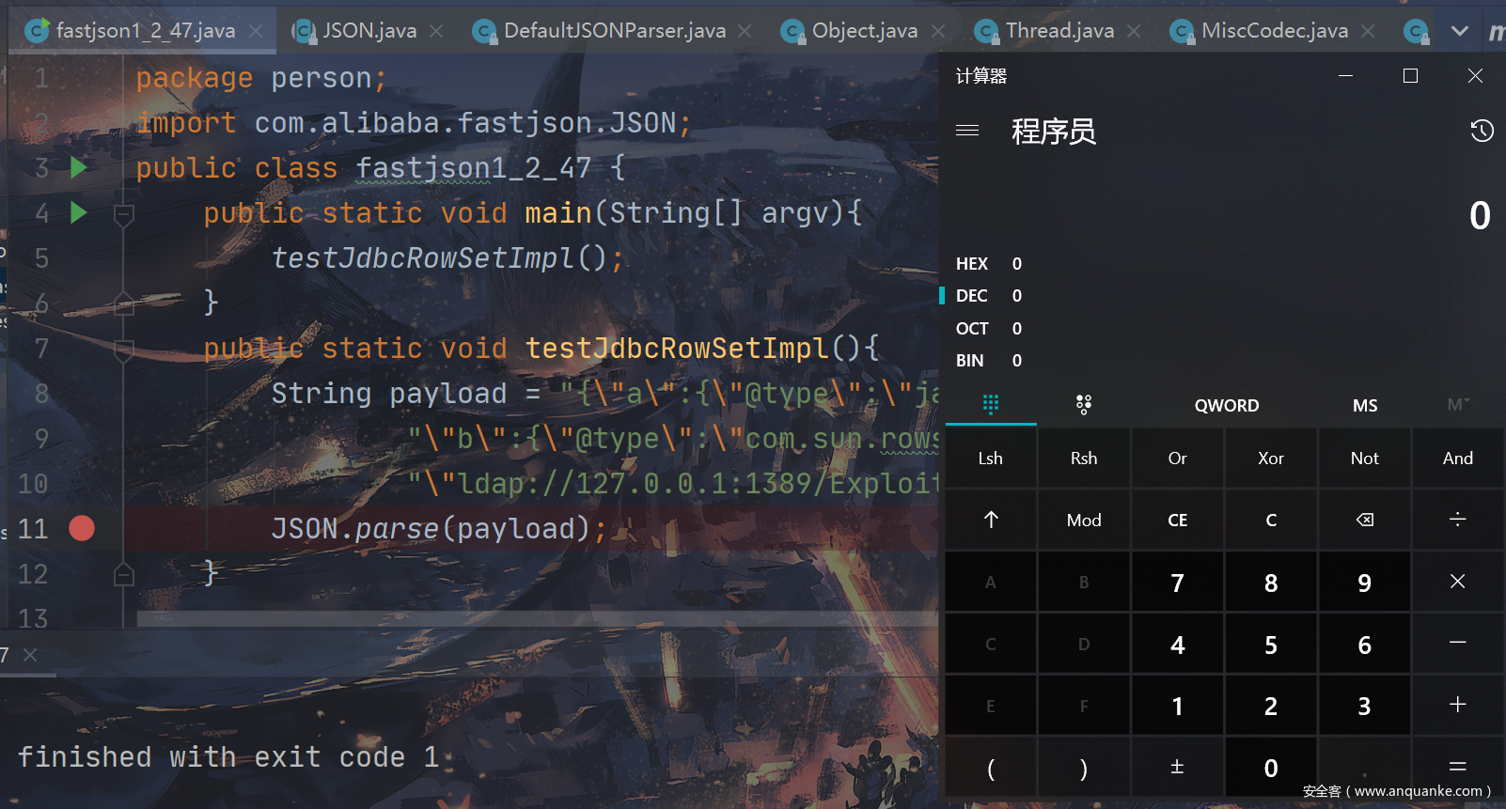Click the Rsh right shift key

pos(1084,459)
